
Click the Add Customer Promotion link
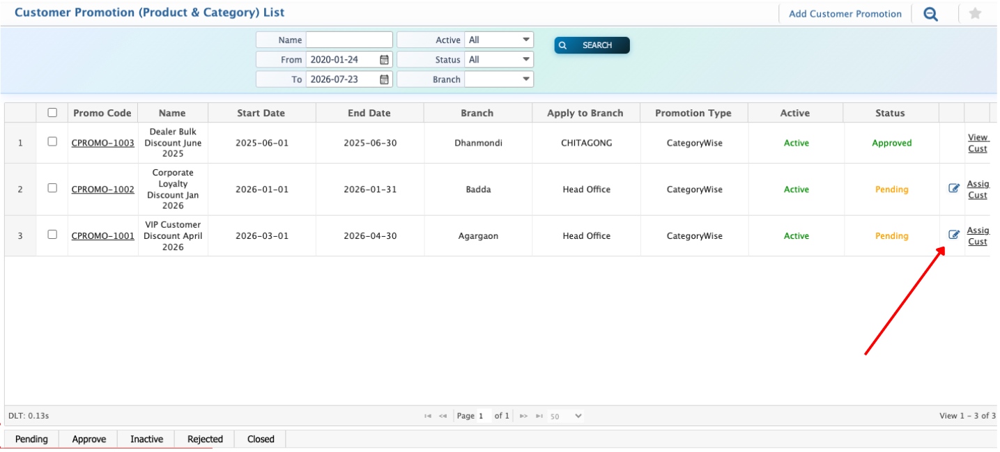coord(845,14)
